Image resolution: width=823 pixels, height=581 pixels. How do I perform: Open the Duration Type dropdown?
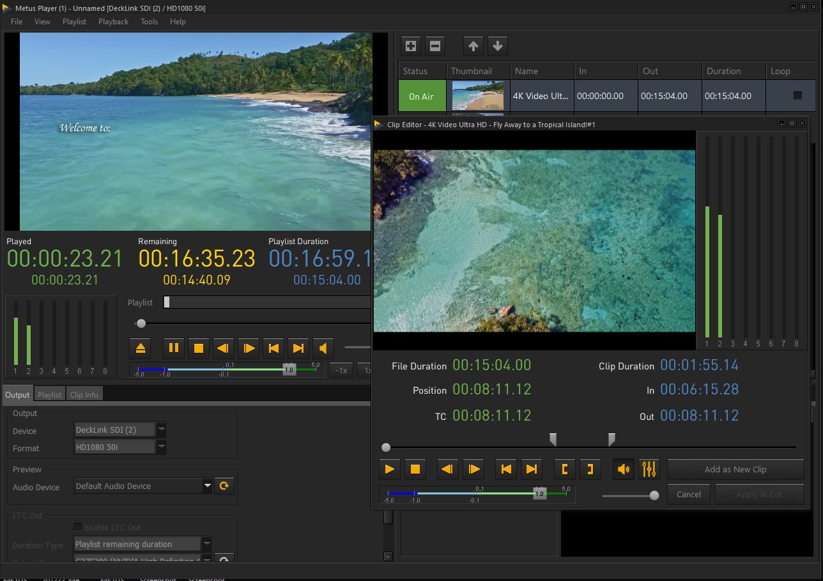pos(206,544)
